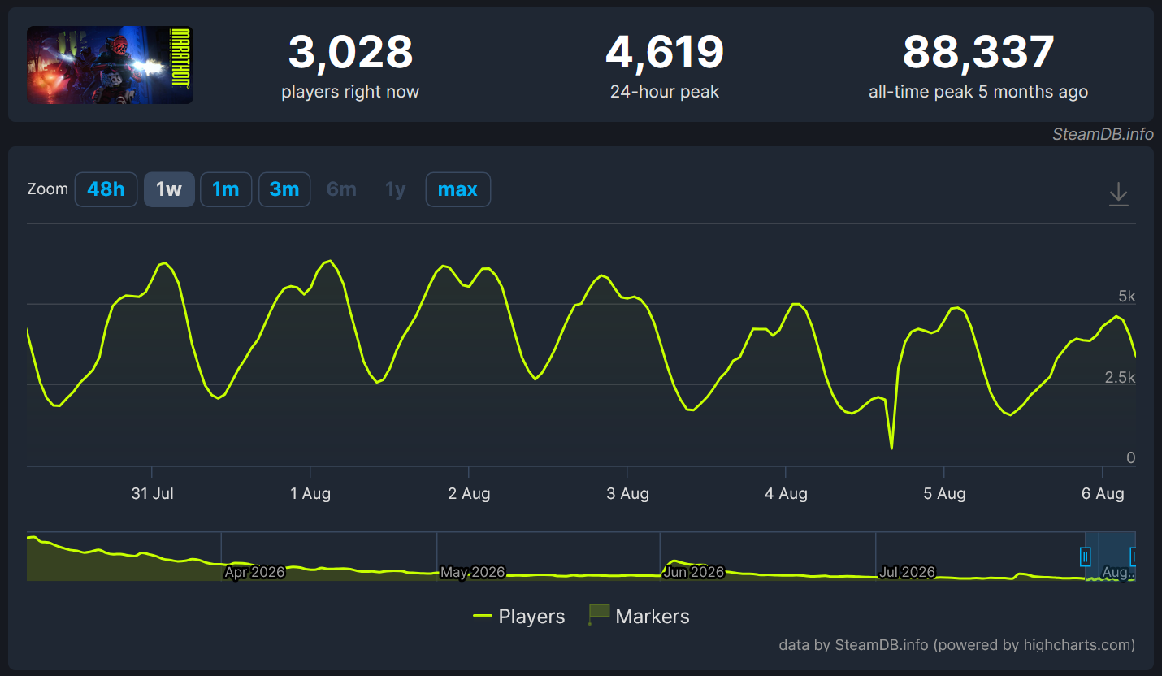Click the 3,028 players right now value

point(350,53)
